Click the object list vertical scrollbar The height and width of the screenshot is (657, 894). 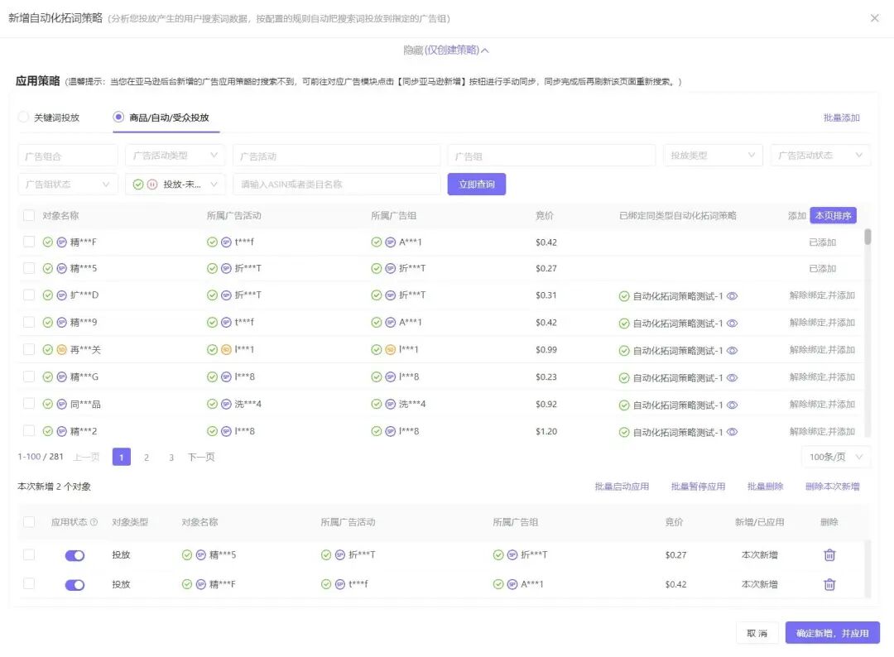(868, 237)
